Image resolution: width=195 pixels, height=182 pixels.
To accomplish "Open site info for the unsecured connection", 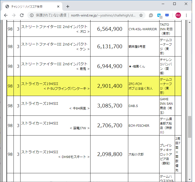I will (x=32, y=15).
